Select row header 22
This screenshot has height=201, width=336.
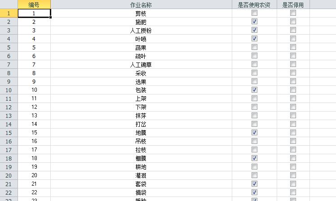click(9, 192)
